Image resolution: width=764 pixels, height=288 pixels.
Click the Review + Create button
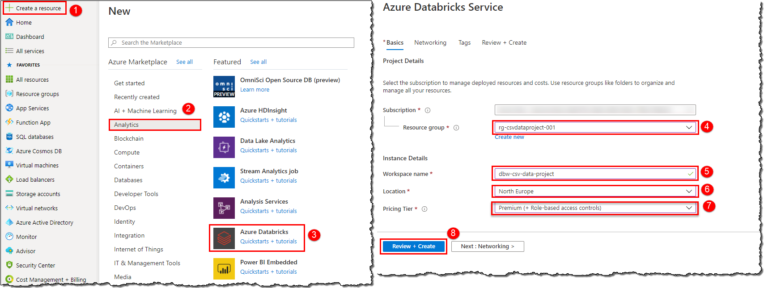(413, 246)
